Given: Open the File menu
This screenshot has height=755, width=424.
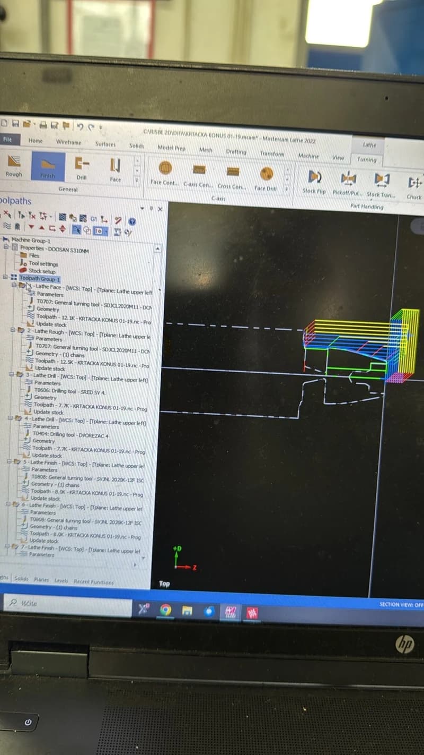Looking at the screenshot, I should click(x=8, y=139).
